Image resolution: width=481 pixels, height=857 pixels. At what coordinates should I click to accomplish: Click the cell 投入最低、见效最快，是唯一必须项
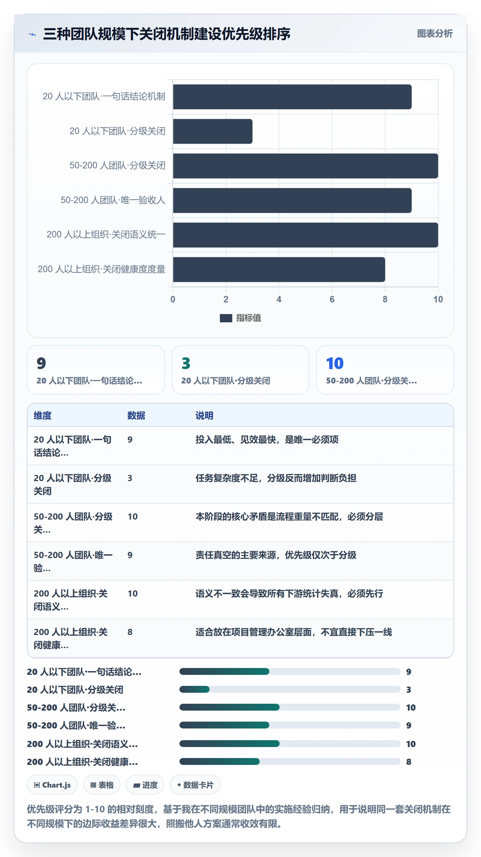coord(267,439)
